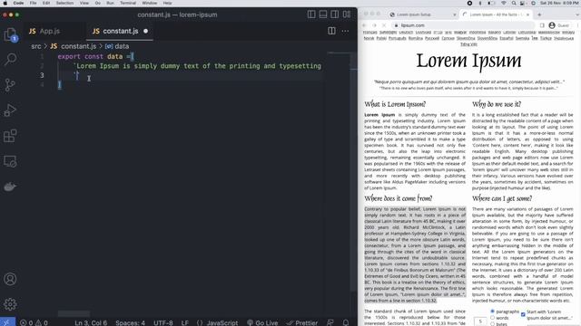Click the remote window indicator in status bar

(7, 322)
